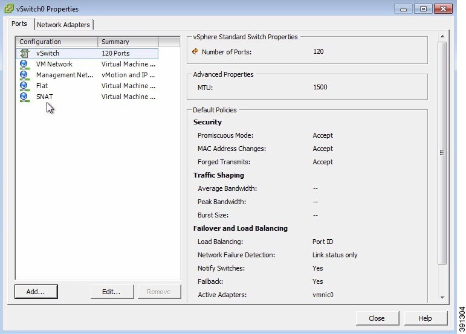The width and height of the screenshot is (466, 334).
Task: Close window with red X button
Action: [x=443, y=9]
